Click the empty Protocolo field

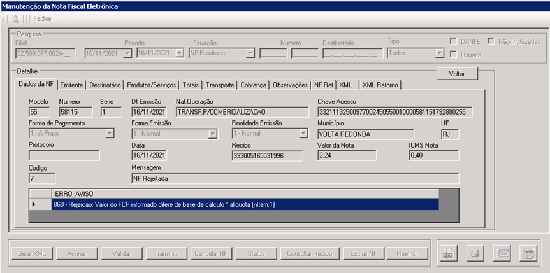pyautogui.click(x=64, y=156)
